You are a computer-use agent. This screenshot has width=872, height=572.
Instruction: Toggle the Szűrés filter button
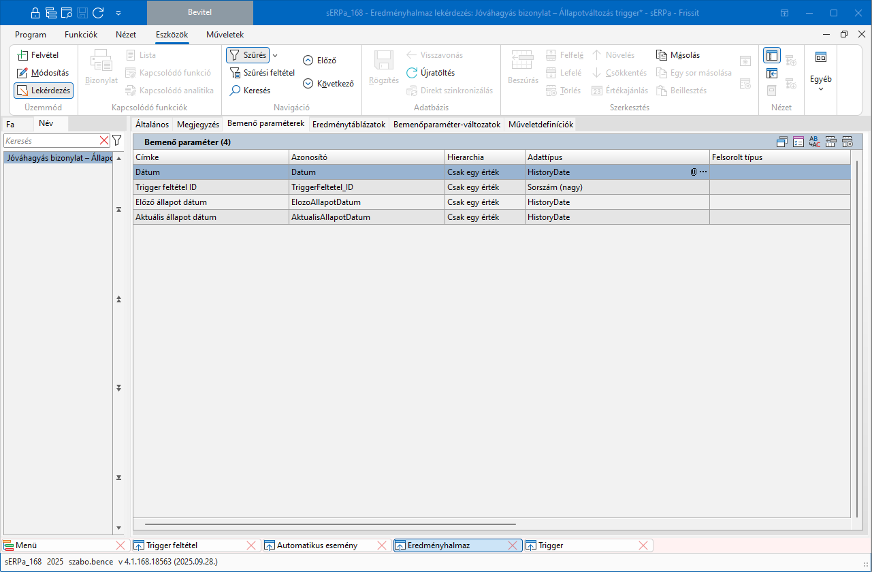click(248, 55)
